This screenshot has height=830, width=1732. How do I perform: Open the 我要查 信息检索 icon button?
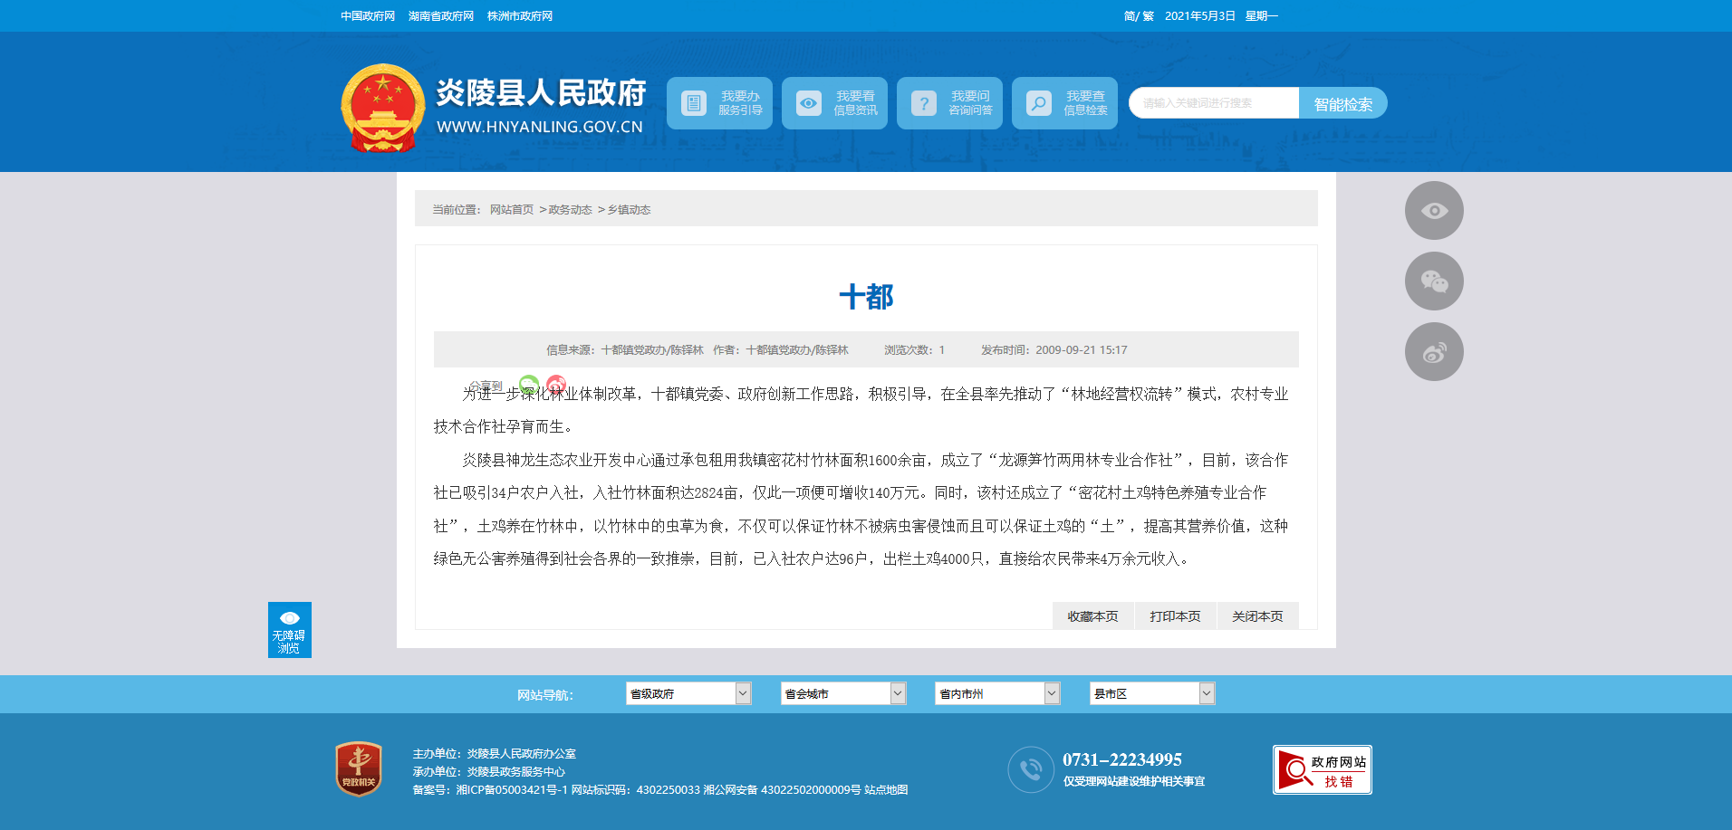point(1064,103)
